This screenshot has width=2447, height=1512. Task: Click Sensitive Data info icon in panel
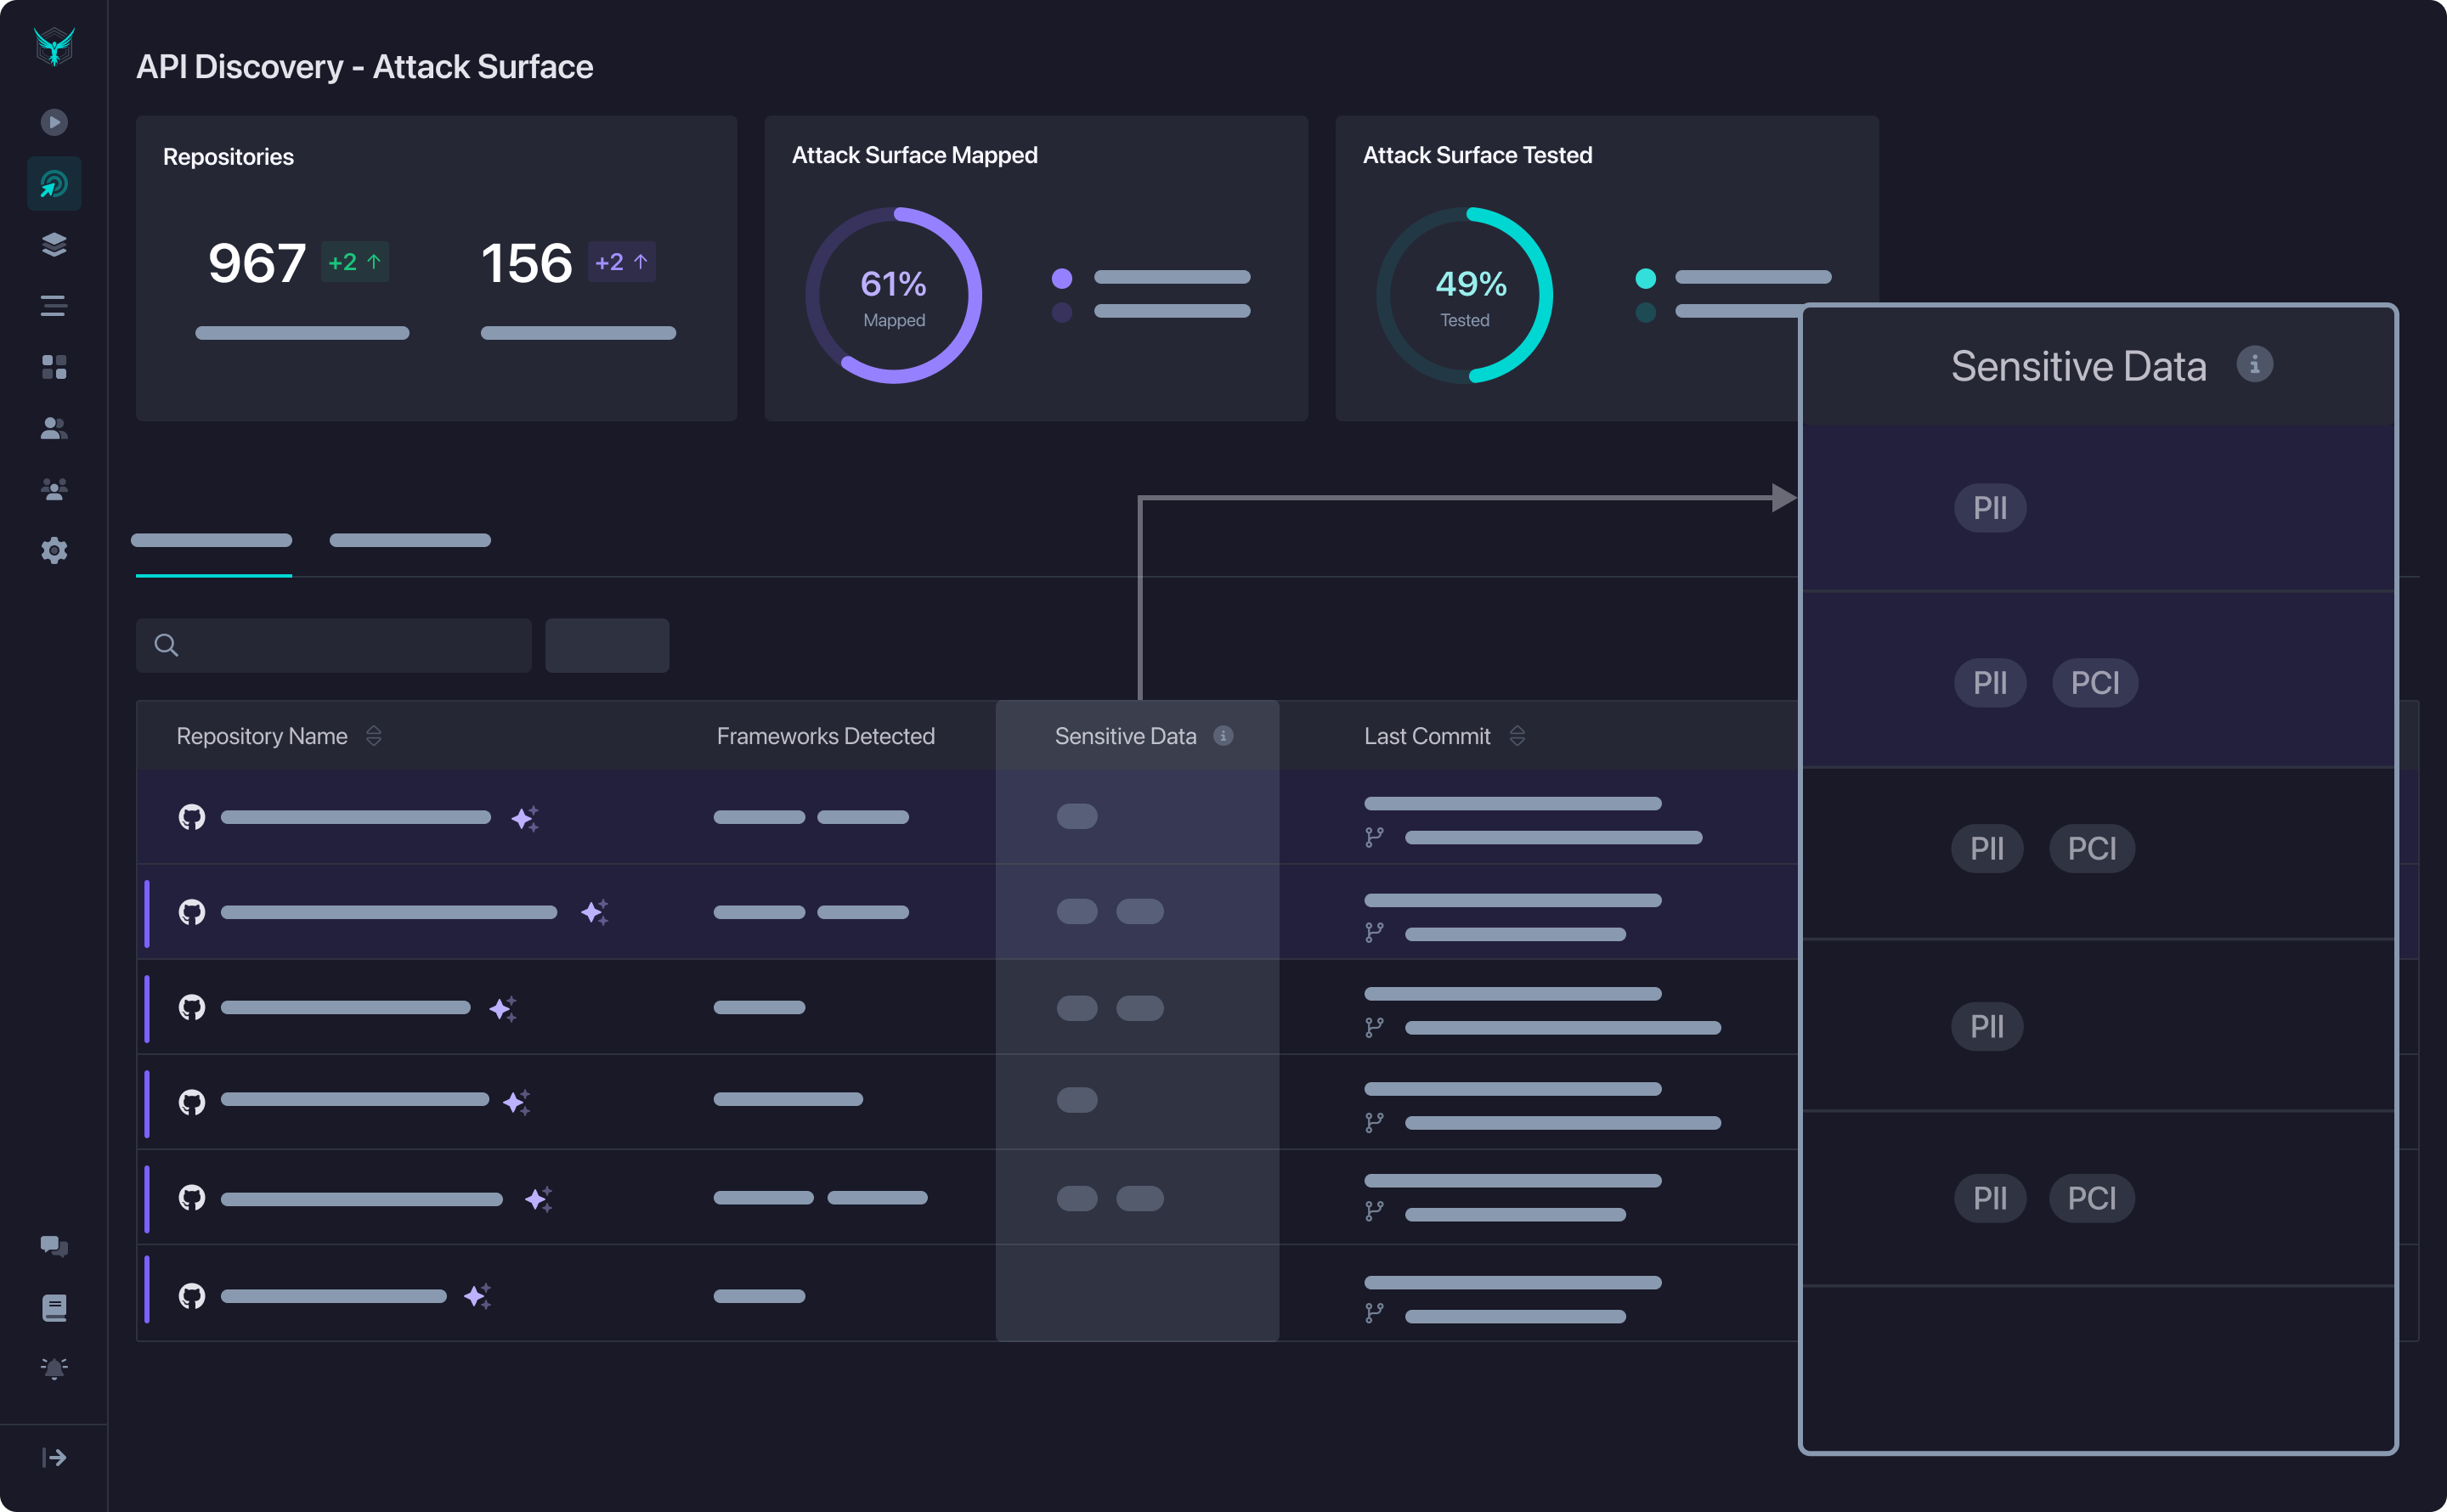(2254, 365)
